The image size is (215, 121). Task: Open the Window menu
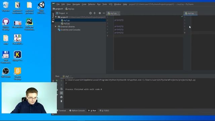click(x=118, y=4)
